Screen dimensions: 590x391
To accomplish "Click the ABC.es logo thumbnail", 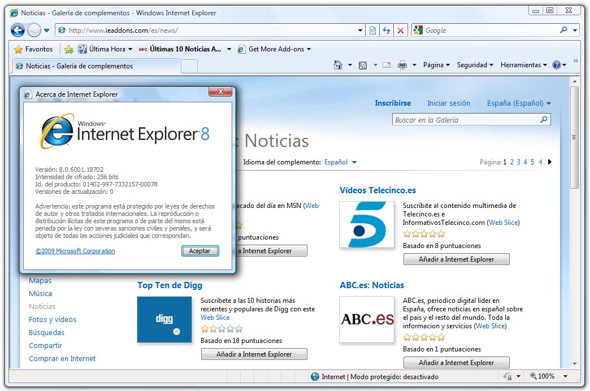I will pyautogui.click(x=367, y=319).
